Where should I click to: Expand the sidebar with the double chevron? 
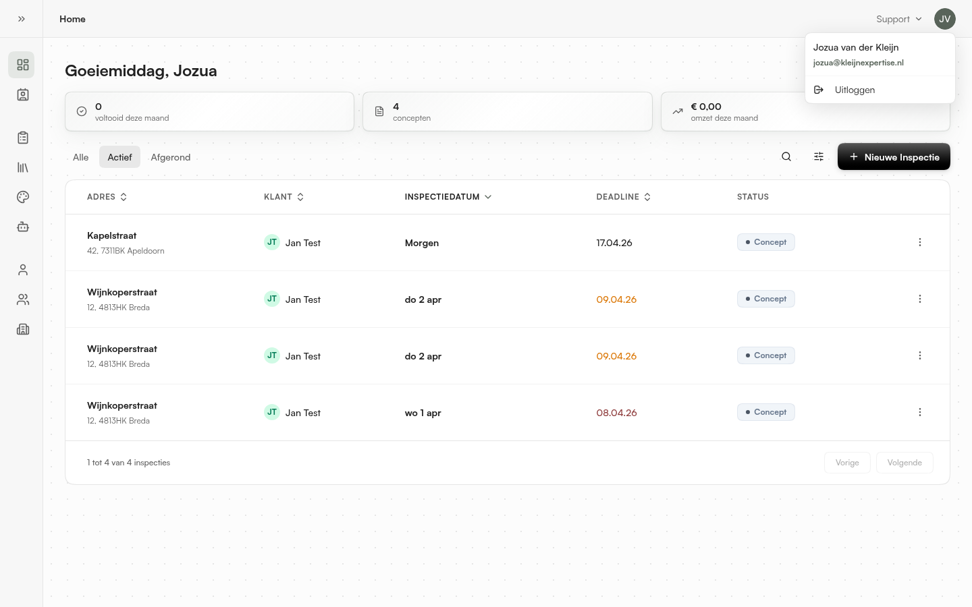[x=22, y=19]
